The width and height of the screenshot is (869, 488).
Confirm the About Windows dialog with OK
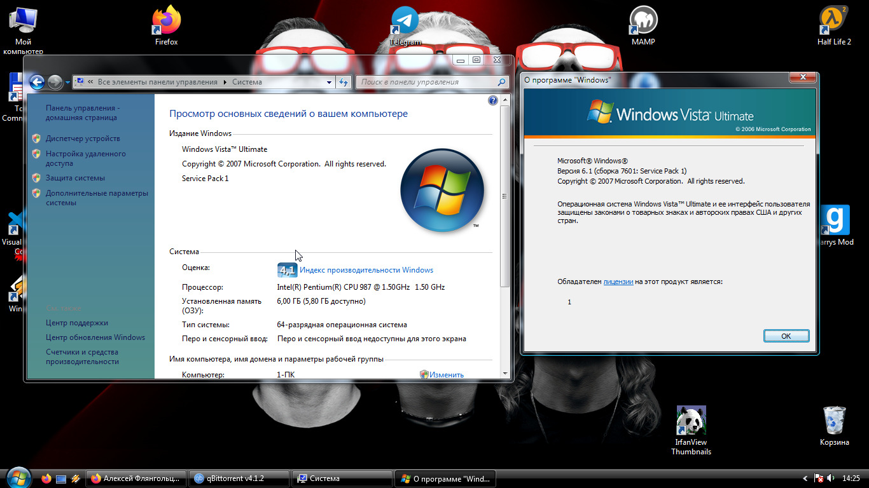(786, 336)
